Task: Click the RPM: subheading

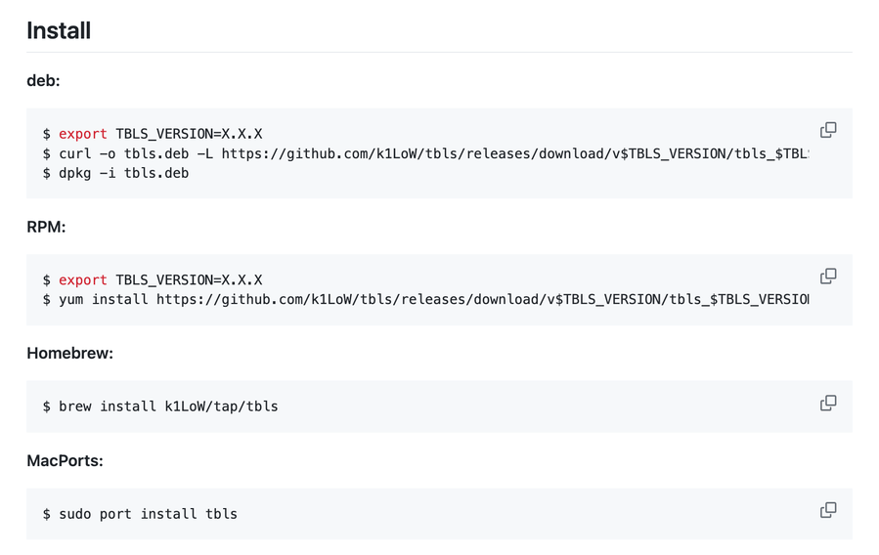Action: (46, 227)
